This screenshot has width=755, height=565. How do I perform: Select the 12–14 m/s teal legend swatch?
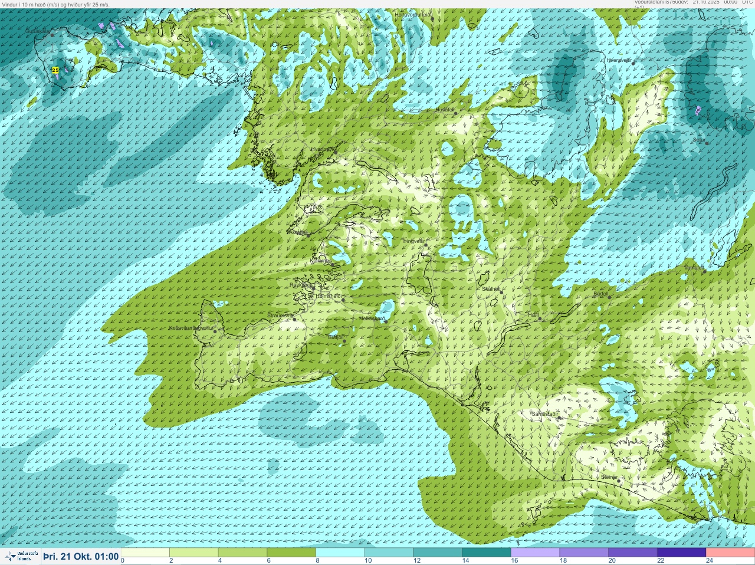pyautogui.click(x=438, y=553)
